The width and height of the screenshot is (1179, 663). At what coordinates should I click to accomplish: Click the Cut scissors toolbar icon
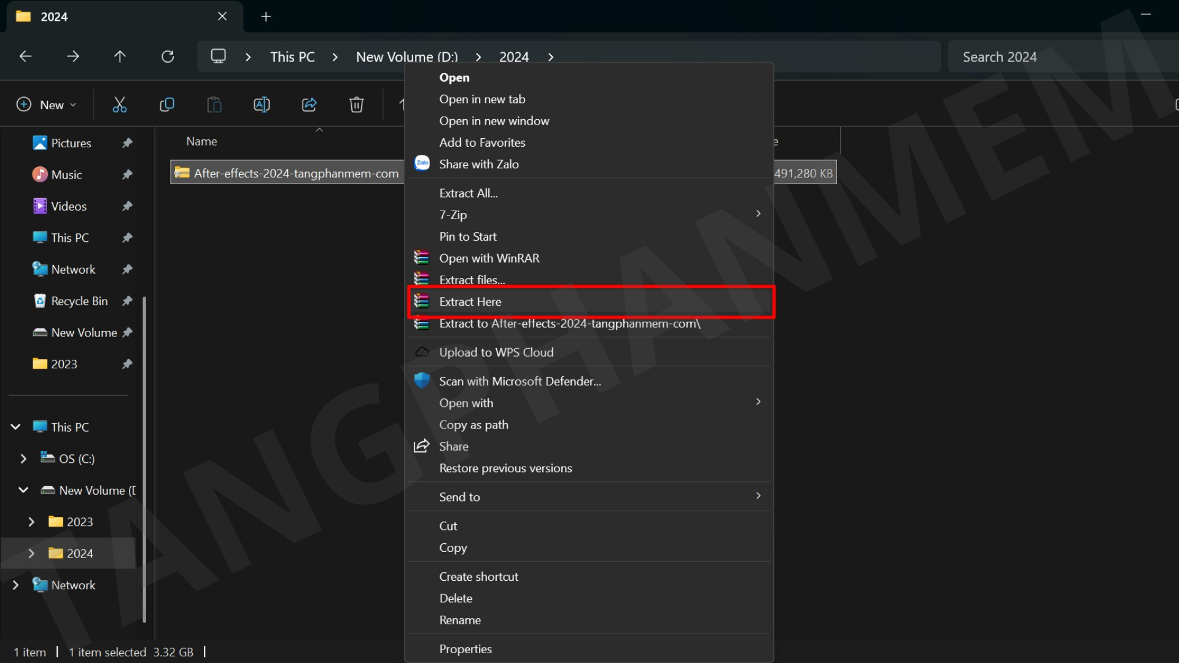119,105
